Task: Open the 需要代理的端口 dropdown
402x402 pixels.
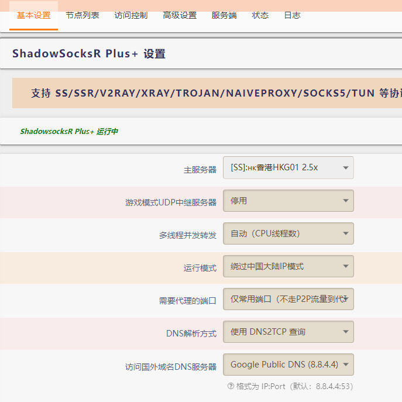Action: 288,299
